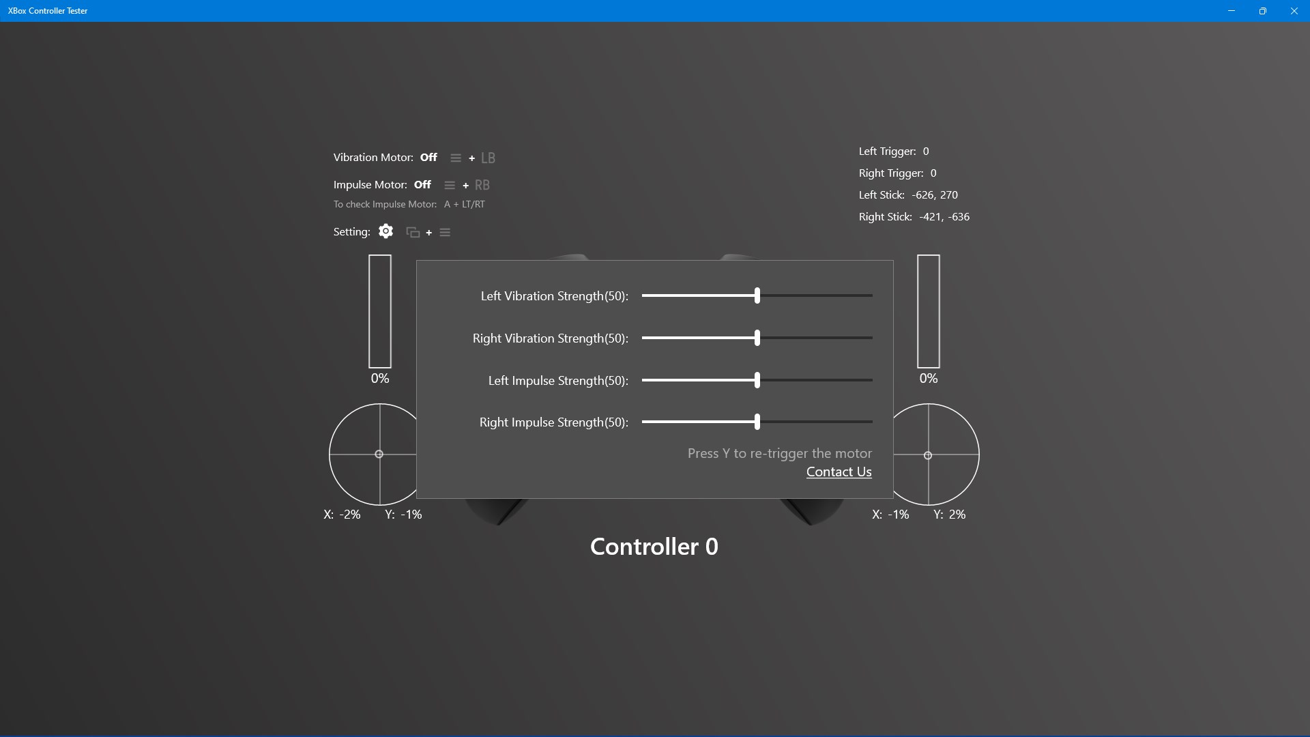The image size is (1310, 737).
Task: Enable left stick position tracking display
Action: coord(379,454)
